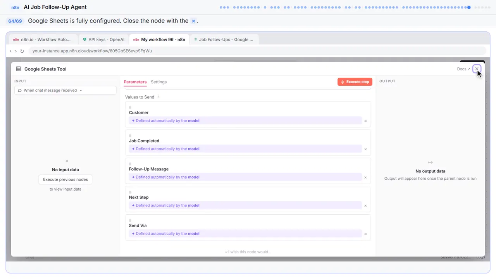Open the Job Follow-Ups Google Sheets browser tab
The image size is (496, 279).
224,40
